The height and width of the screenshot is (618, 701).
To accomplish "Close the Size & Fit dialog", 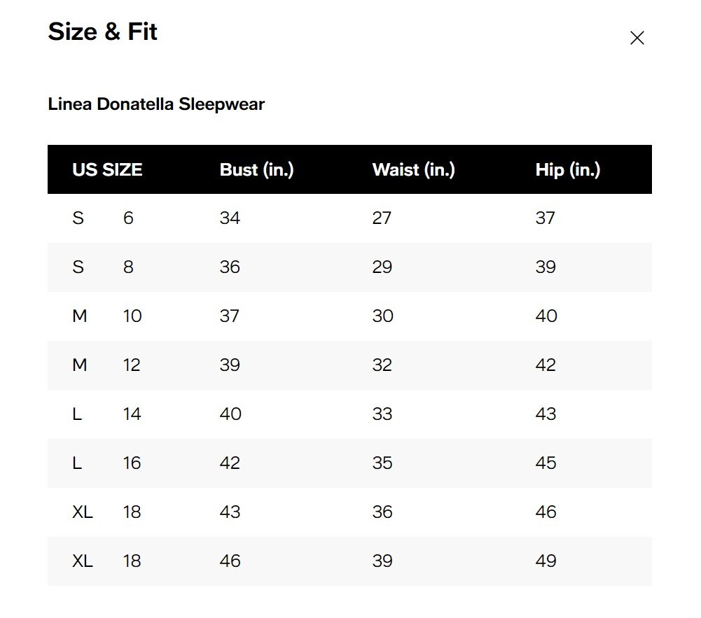I will coord(637,38).
